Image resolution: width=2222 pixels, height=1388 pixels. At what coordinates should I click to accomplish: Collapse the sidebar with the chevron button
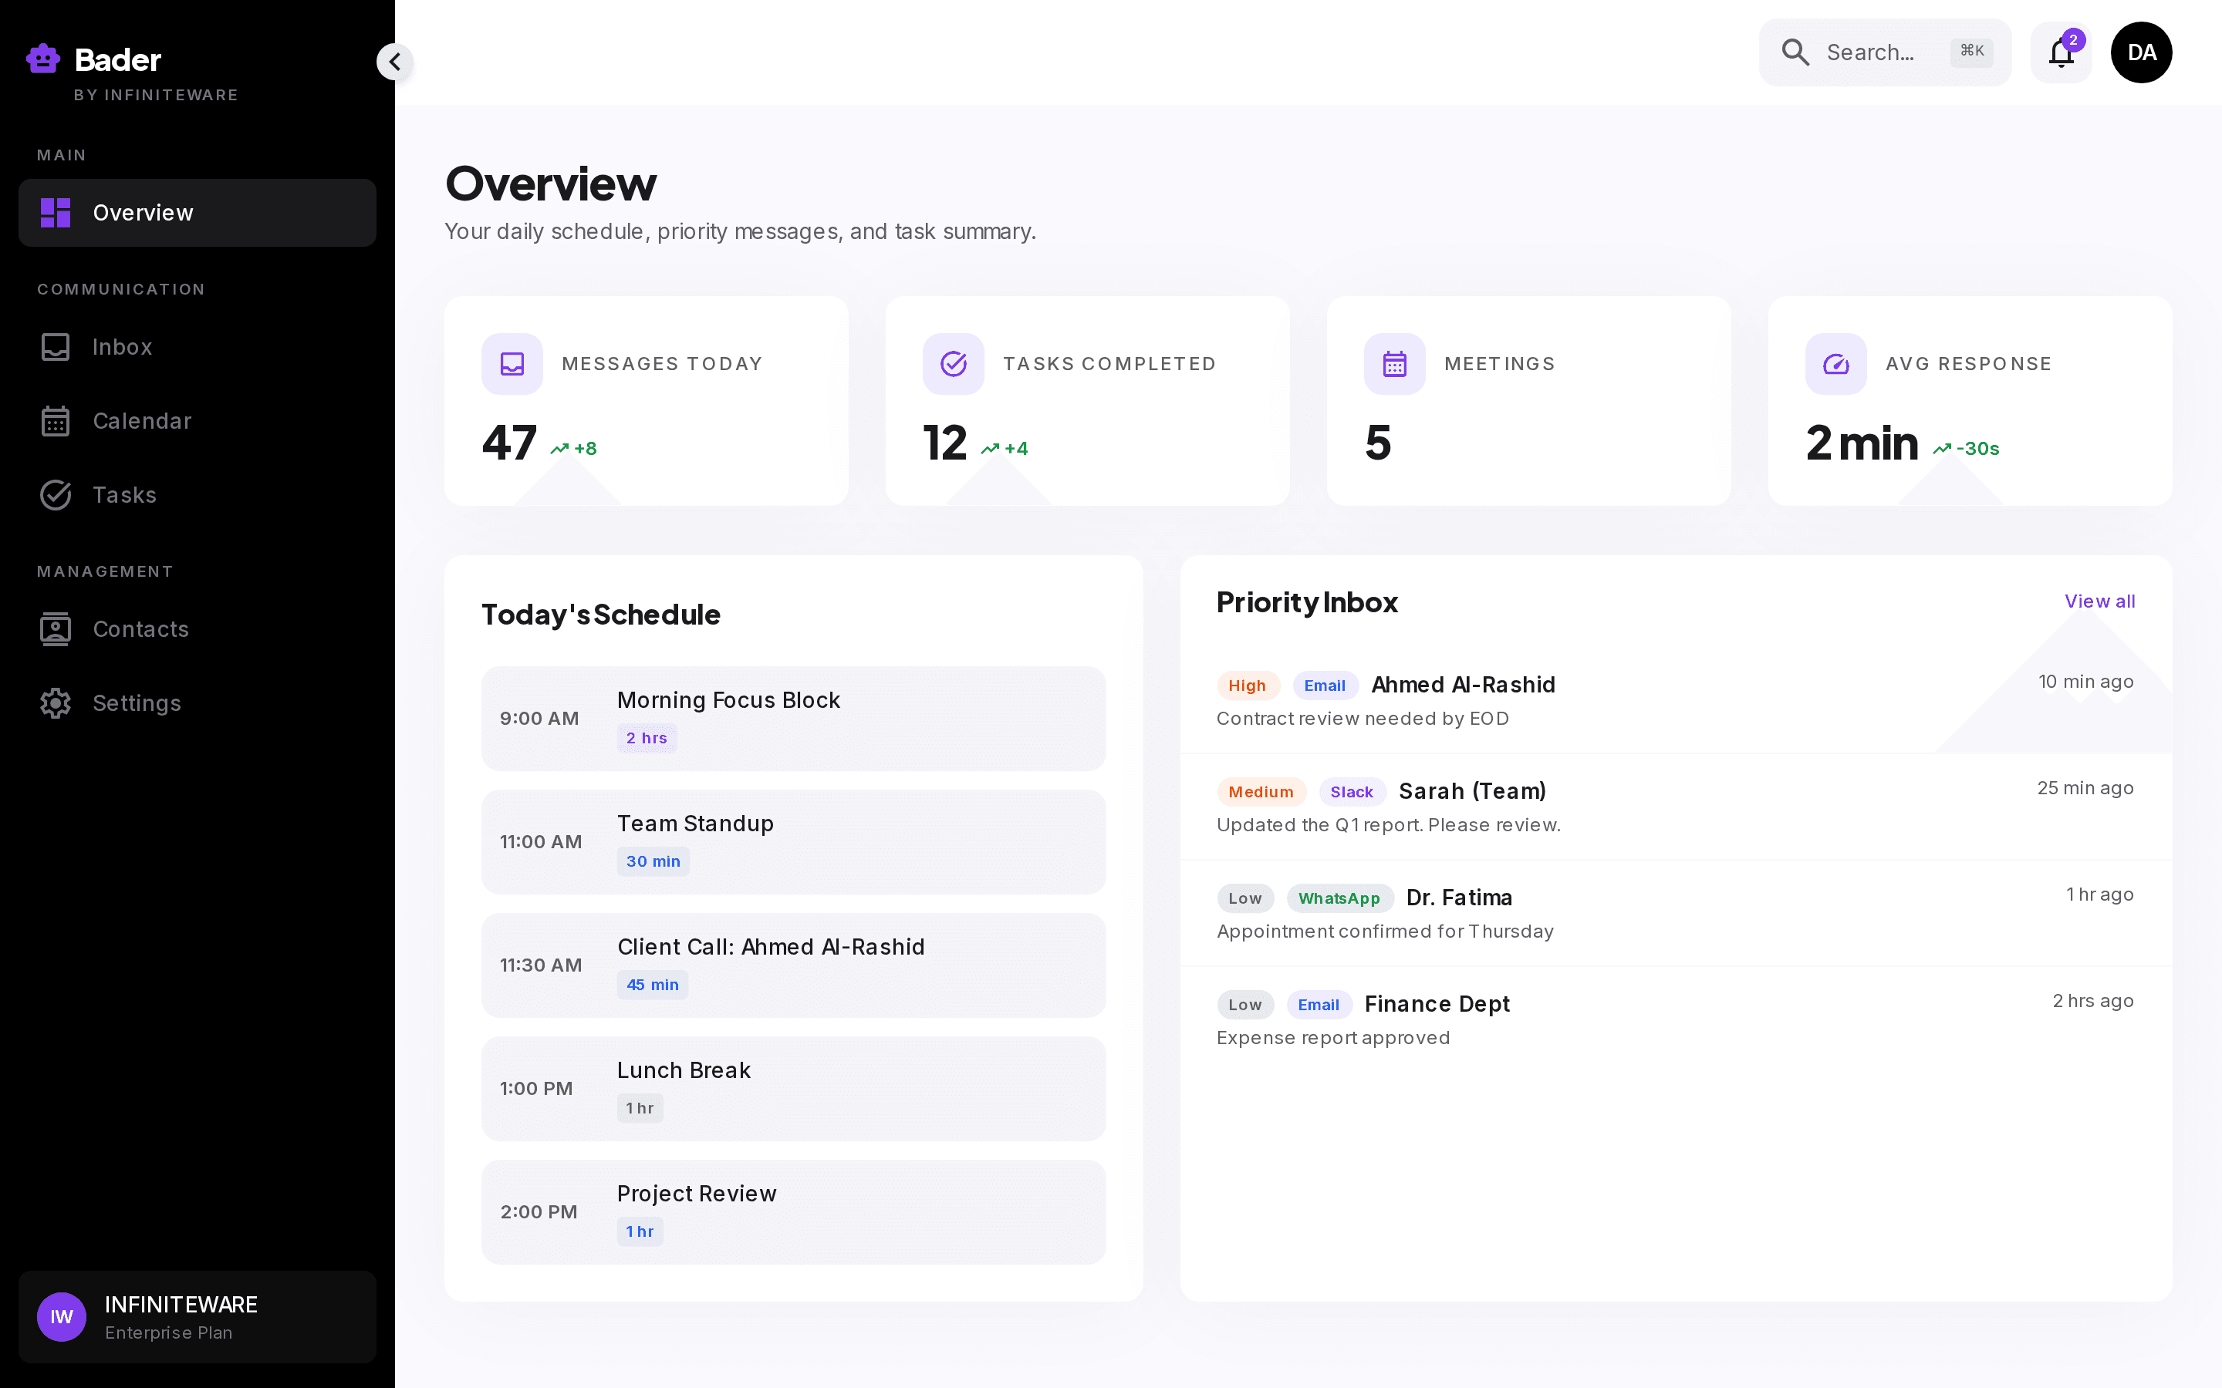click(x=395, y=62)
